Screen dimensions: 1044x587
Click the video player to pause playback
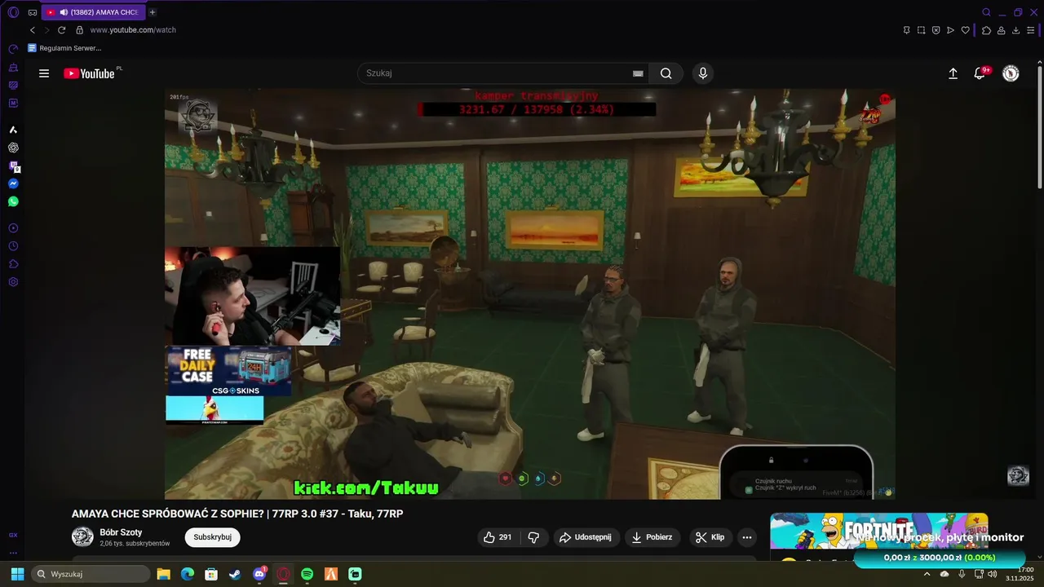pyautogui.click(x=529, y=293)
